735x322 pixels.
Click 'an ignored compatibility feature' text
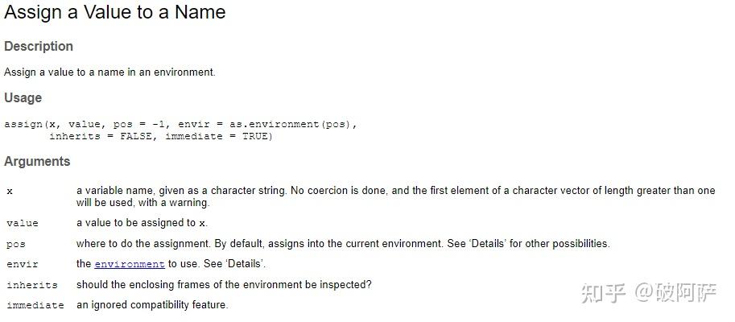click(x=152, y=305)
